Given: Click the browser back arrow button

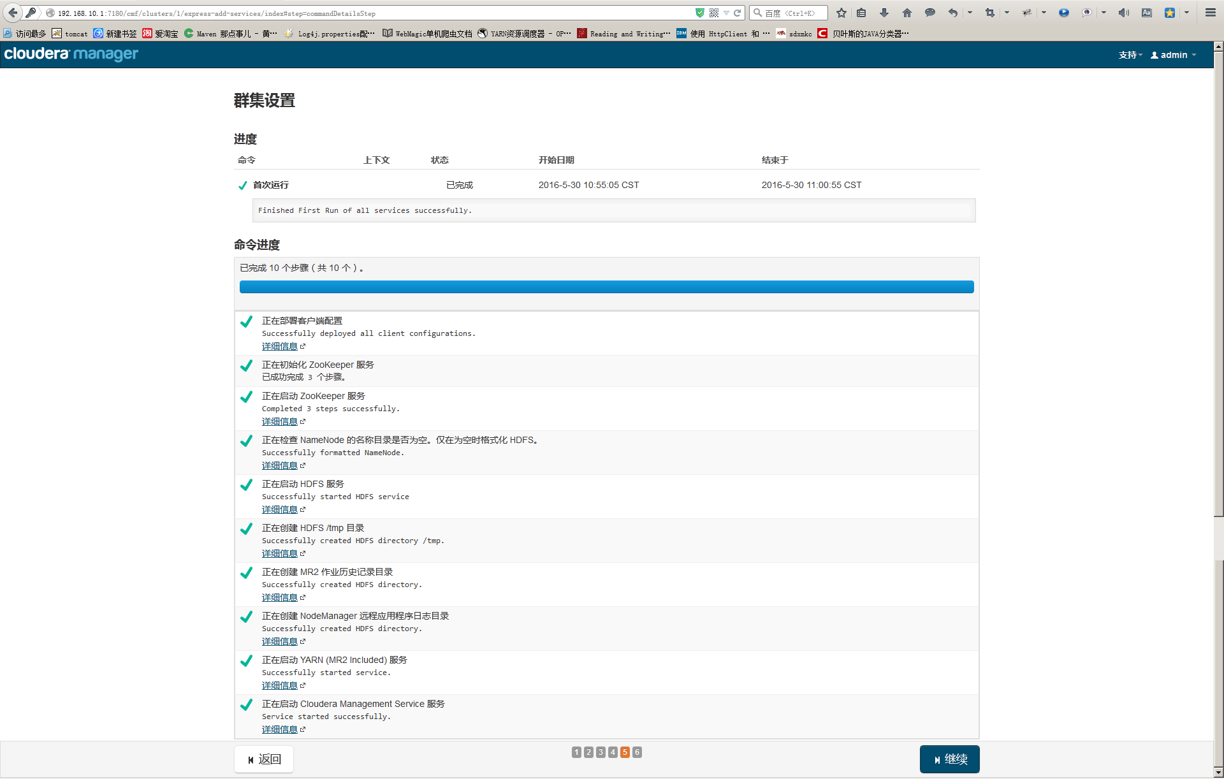Looking at the screenshot, I should 13,13.
